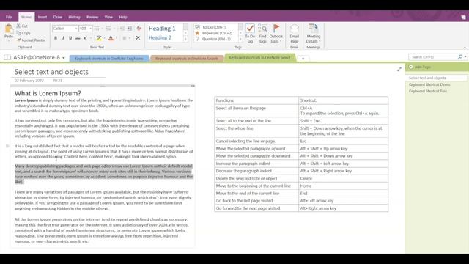Expand page to full view arrow
The width and height of the screenshot is (469, 264).
tap(399, 69)
